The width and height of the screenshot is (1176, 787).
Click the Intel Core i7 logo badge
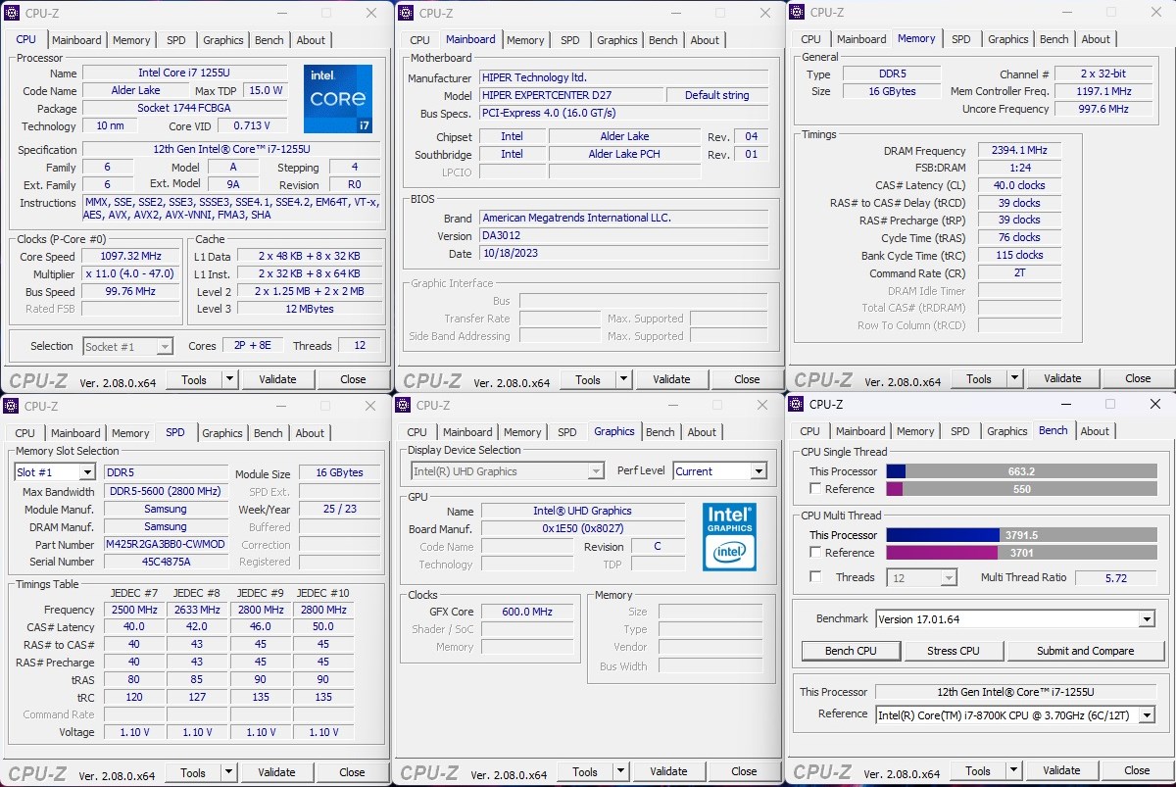point(337,99)
